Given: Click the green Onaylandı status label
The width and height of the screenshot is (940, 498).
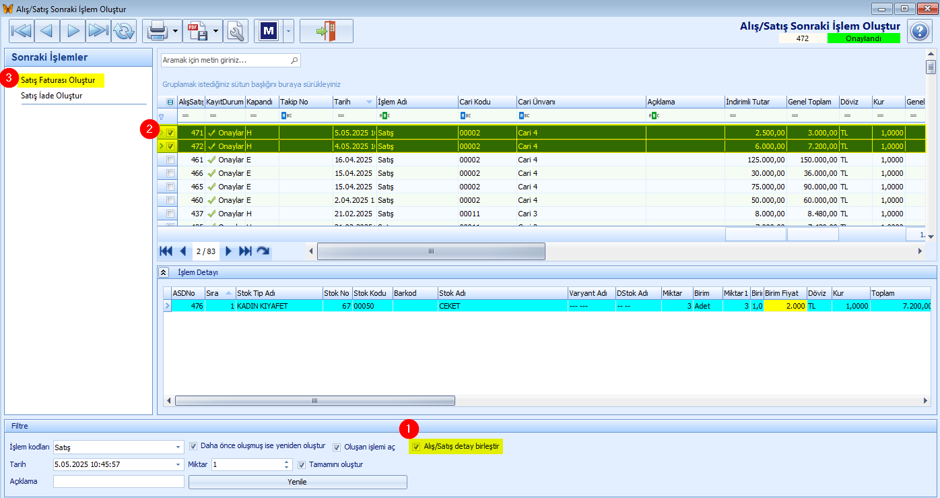Looking at the screenshot, I should (863, 38).
